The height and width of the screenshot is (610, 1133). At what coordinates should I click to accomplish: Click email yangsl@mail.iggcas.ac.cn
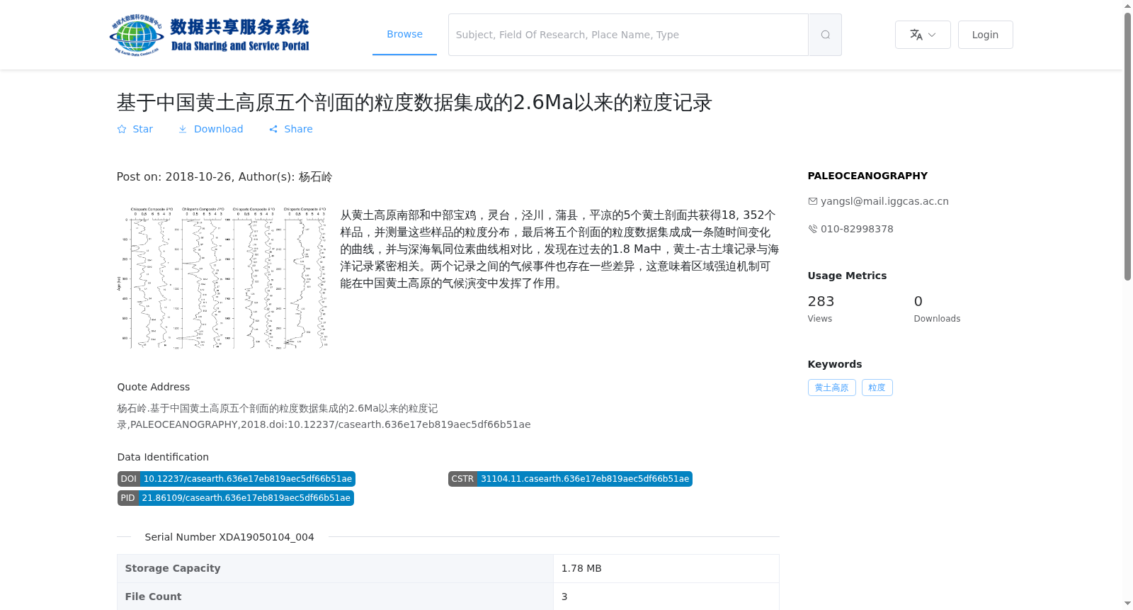[884, 201]
